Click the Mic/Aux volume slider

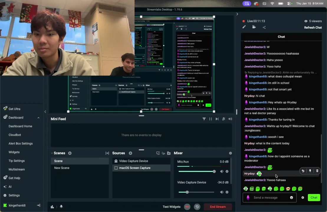(x=197, y=171)
